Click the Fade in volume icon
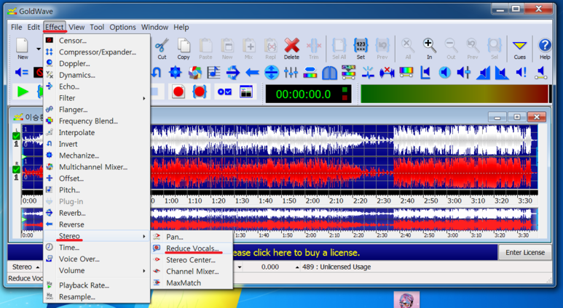The width and height of the screenshot is (563, 308). [x=483, y=73]
